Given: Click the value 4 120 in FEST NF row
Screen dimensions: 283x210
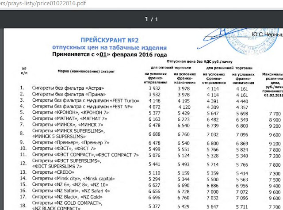Looking at the screenshot, I should 184,107.
